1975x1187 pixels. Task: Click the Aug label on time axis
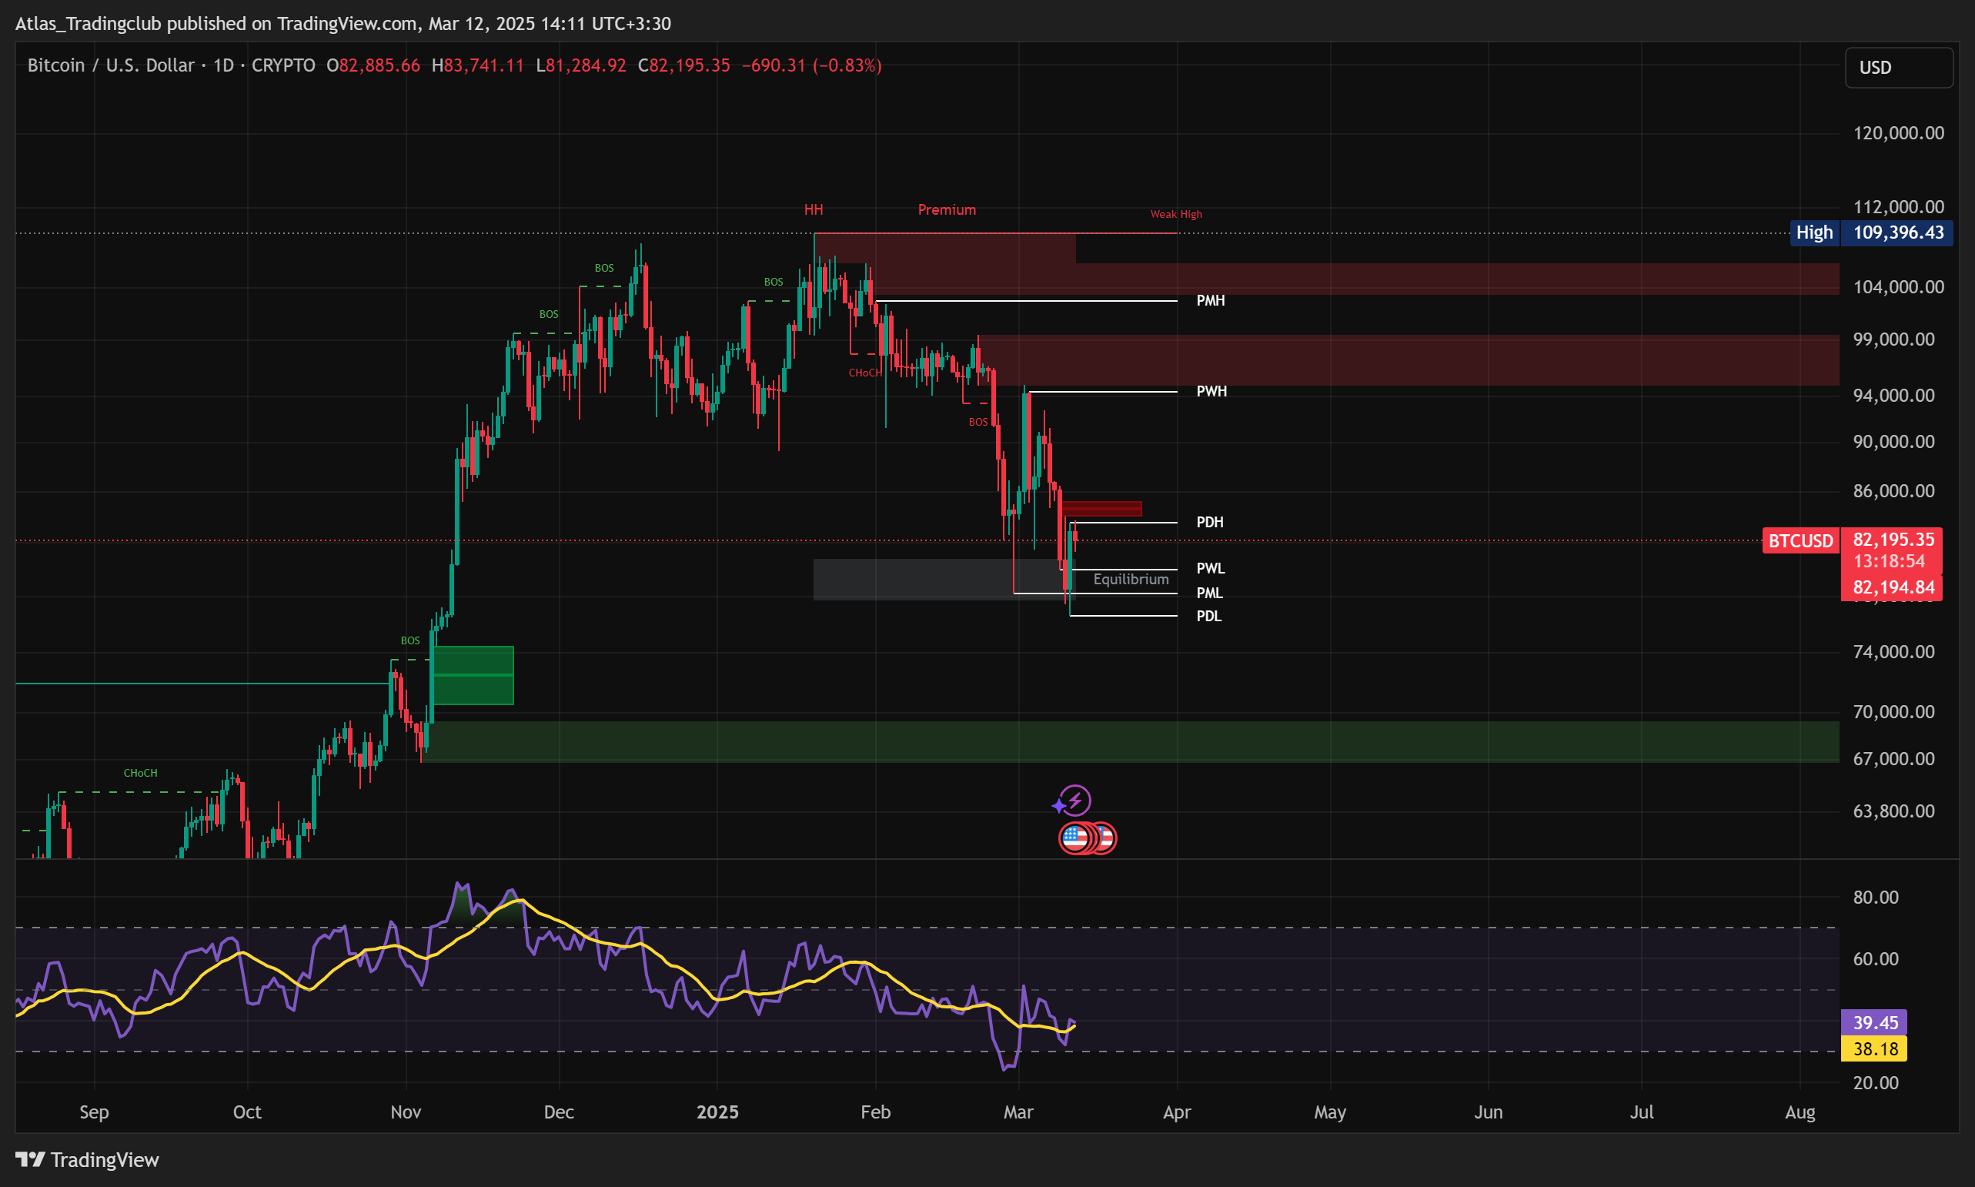(1800, 1112)
